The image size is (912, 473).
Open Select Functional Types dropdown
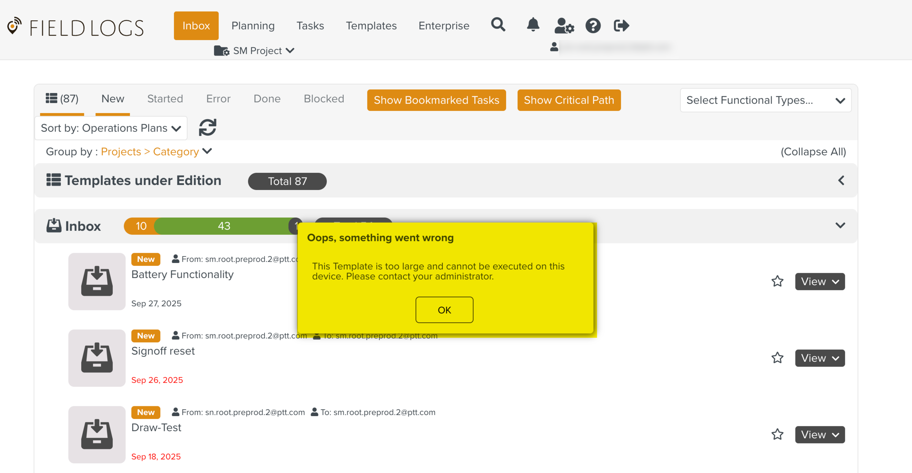[765, 100]
